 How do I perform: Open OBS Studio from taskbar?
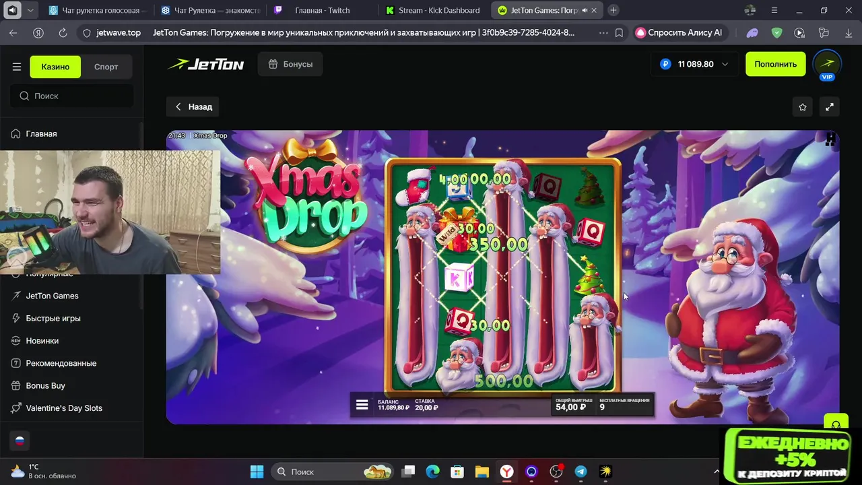tap(556, 472)
